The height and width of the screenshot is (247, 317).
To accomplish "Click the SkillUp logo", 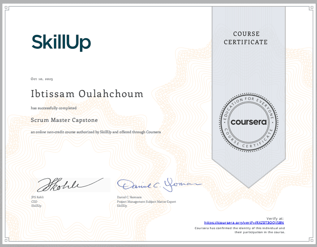I will click(x=61, y=43).
